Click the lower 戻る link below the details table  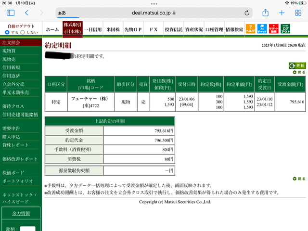(x=299, y=179)
